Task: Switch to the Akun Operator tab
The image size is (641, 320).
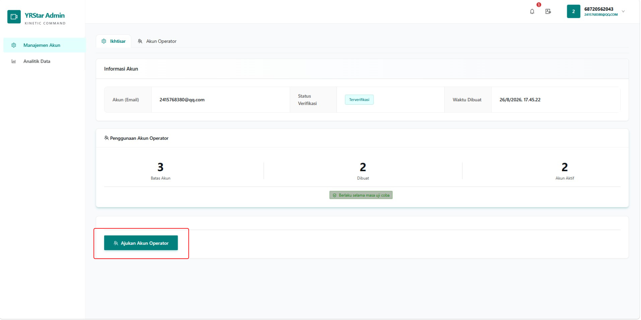Action: [x=157, y=41]
